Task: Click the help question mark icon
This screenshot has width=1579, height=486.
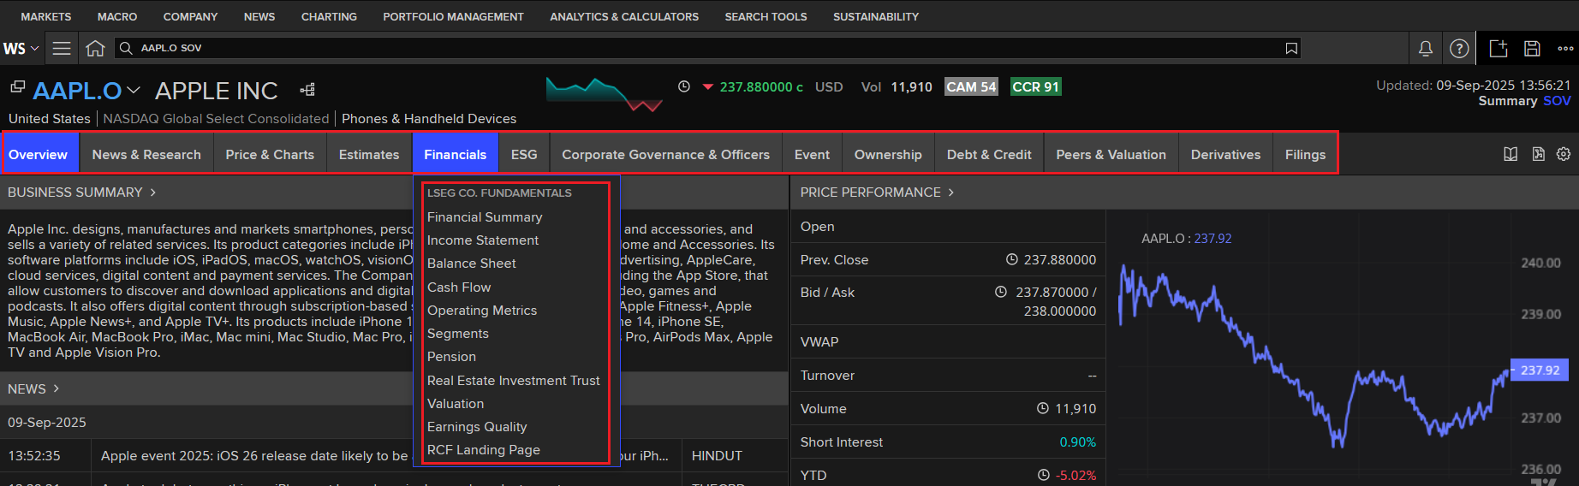Action: point(1459,49)
